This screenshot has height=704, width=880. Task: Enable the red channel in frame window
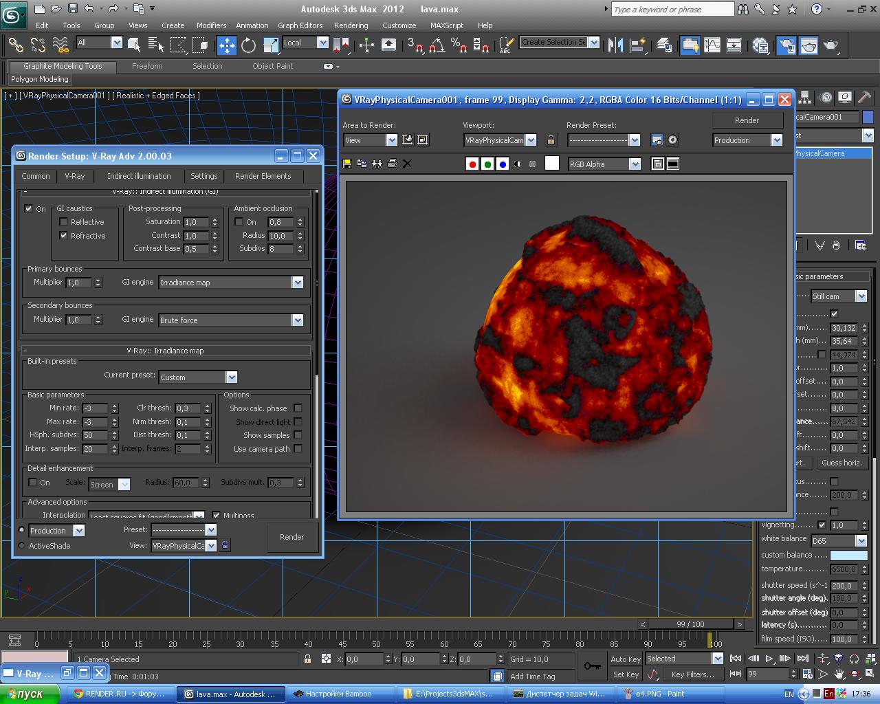[x=472, y=164]
